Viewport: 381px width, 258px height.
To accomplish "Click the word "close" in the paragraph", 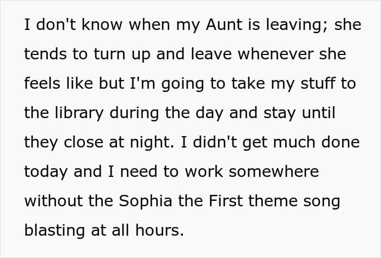I will point(83,142).
